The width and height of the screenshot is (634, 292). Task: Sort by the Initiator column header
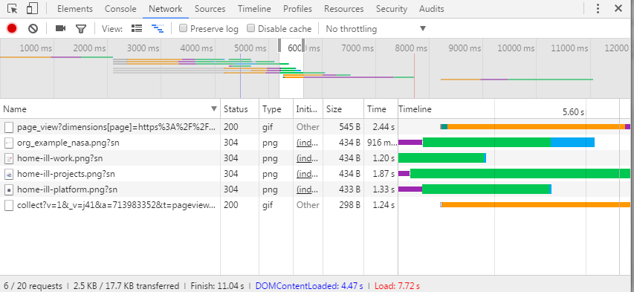point(308,108)
